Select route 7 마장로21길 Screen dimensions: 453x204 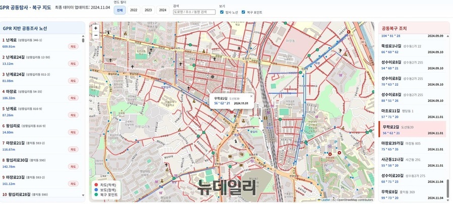tap(41, 146)
